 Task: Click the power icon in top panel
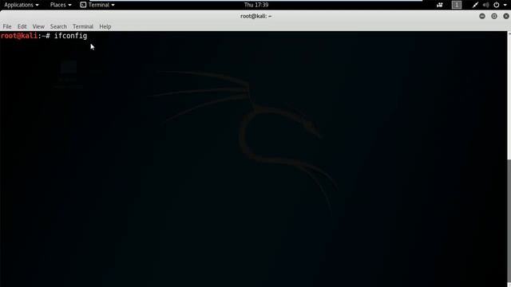[x=497, y=5]
